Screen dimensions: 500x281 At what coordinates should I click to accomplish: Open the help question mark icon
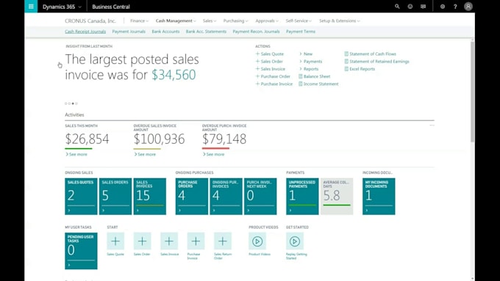(455, 7)
